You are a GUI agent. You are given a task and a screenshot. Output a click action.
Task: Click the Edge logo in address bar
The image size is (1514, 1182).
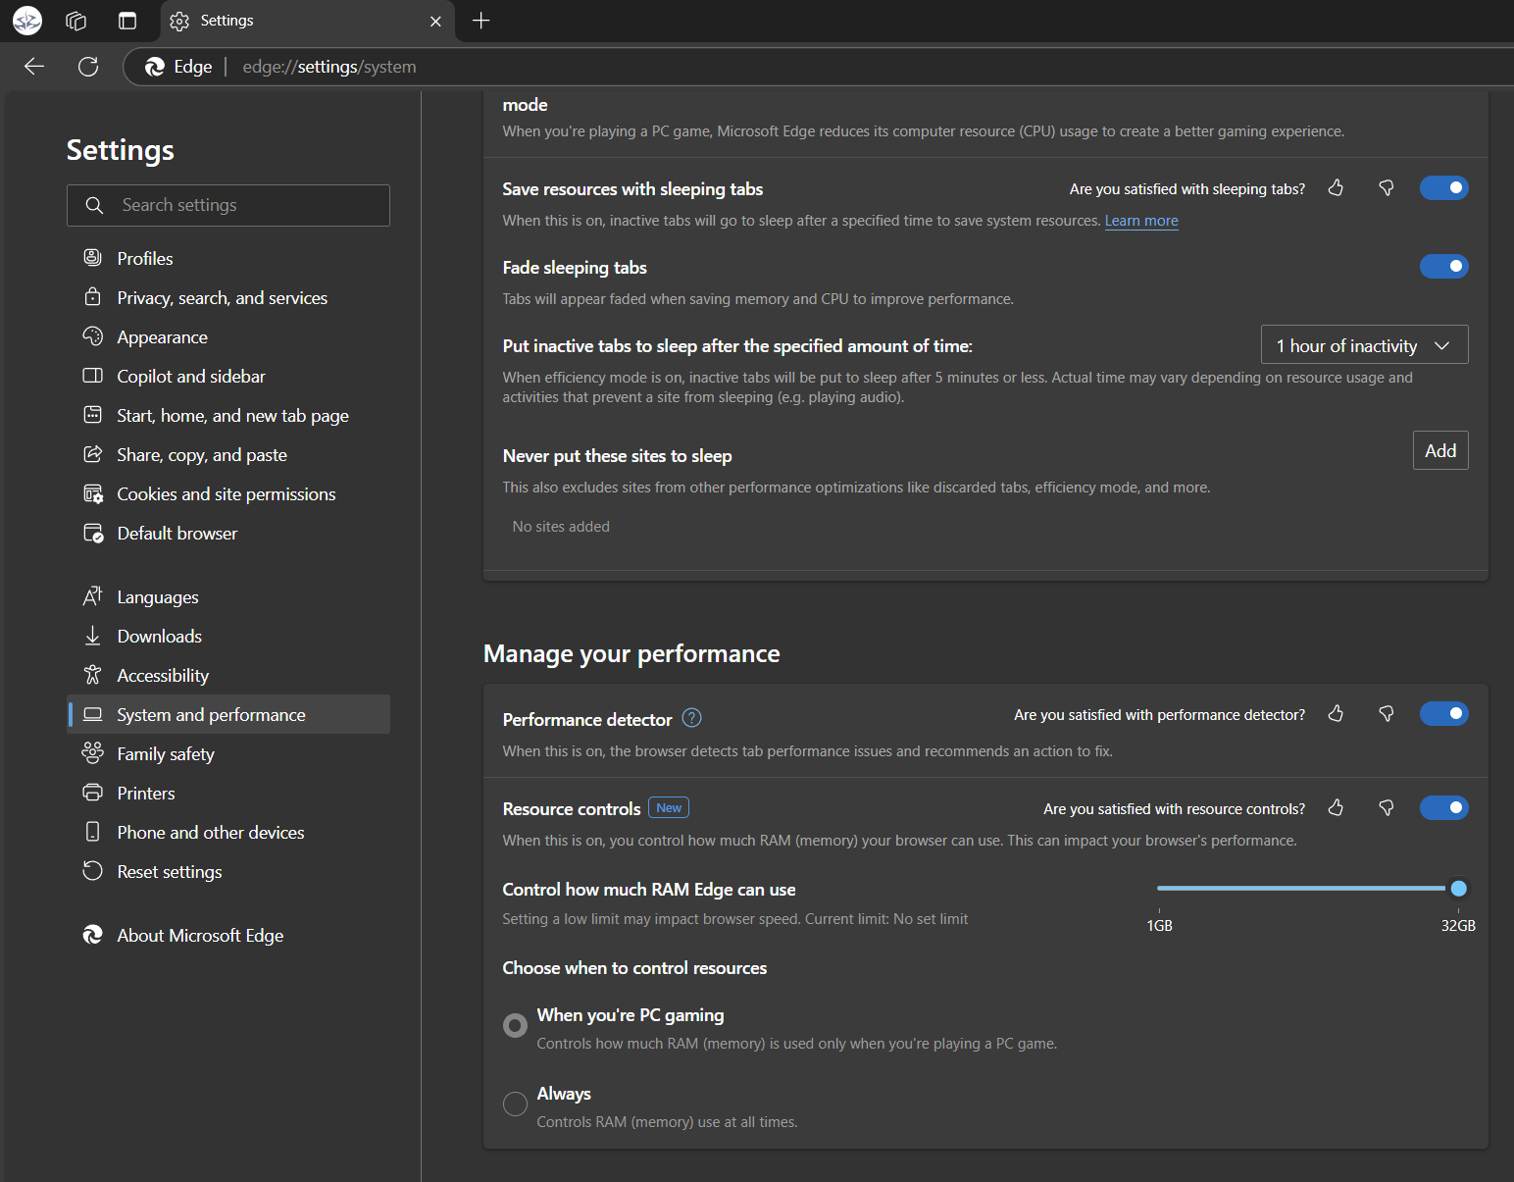pyautogui.click(x=155, y=67)
